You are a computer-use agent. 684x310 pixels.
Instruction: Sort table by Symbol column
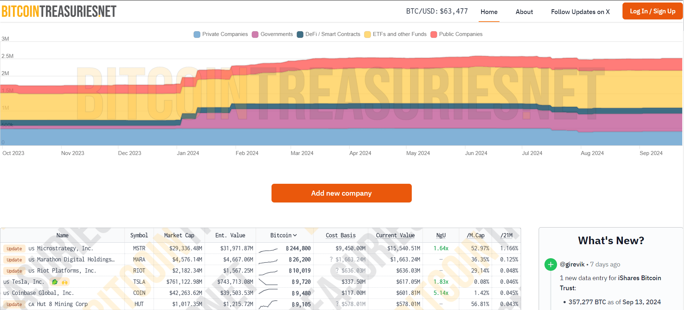[x=139, y=235]
